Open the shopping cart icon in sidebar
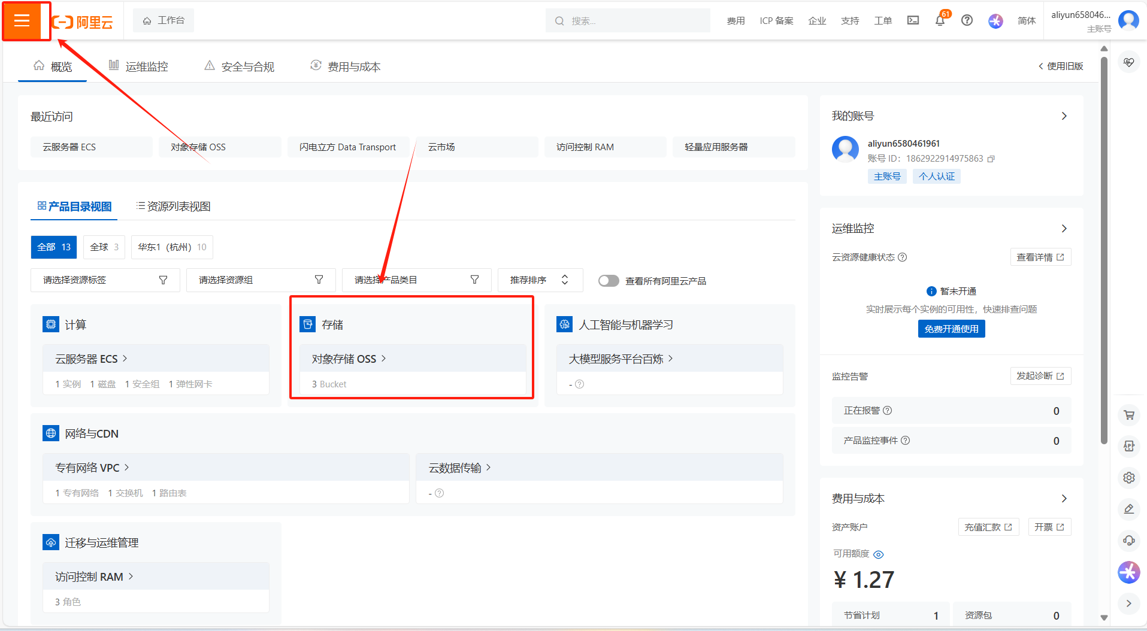The width and height of the screenshot is (1147, 631). (x=1129, y=414)
